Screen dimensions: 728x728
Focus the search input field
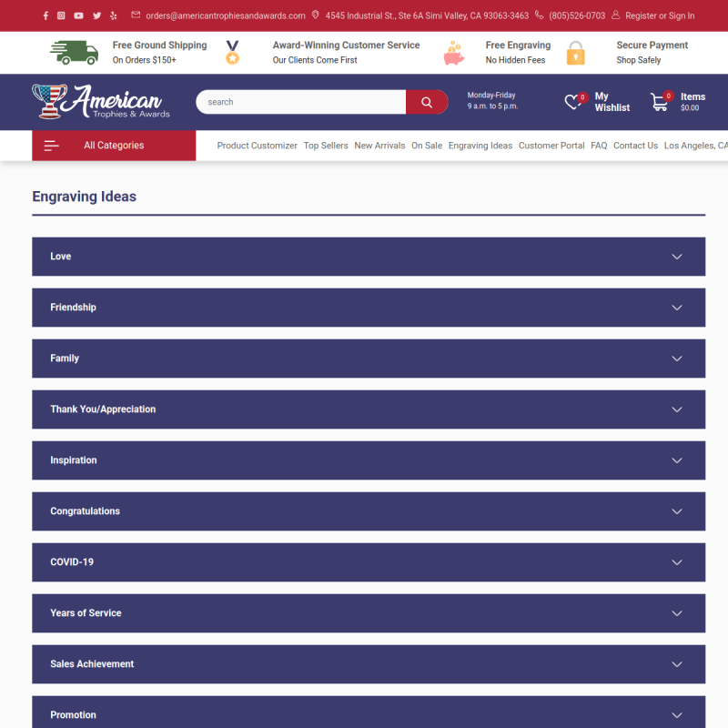coord(301,102)
